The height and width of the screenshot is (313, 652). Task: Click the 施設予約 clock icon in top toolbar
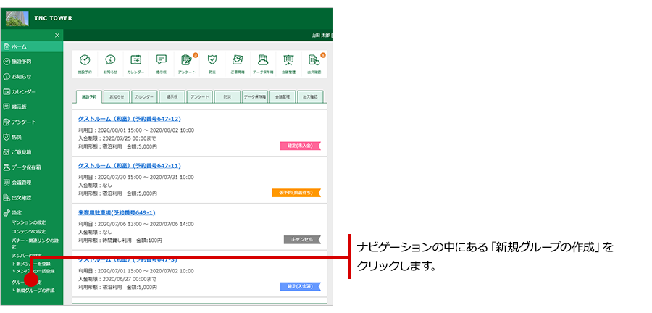click(85, 61)
